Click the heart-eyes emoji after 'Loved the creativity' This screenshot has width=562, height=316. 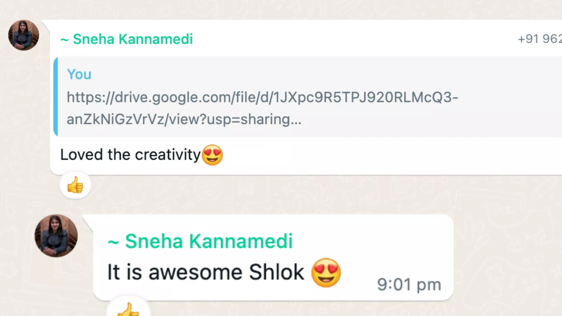[212, 155]
